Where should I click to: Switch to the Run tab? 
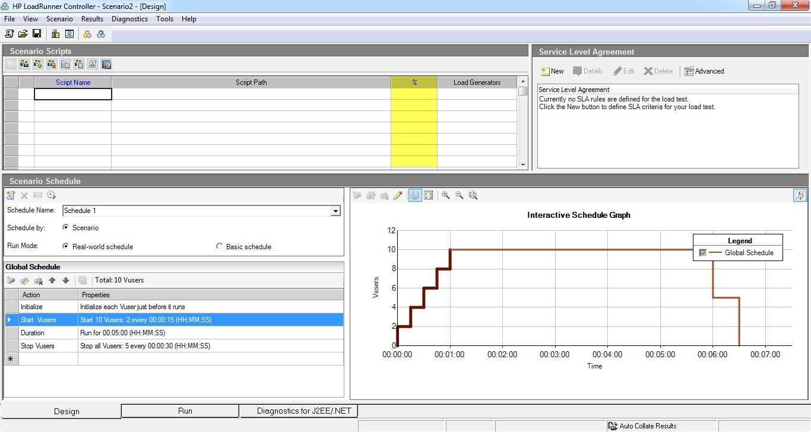click(x=185, y=411)
